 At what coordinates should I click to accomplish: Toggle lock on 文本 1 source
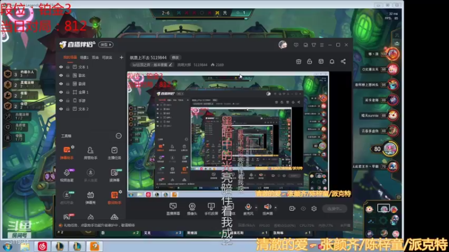[x=67, y=67]
